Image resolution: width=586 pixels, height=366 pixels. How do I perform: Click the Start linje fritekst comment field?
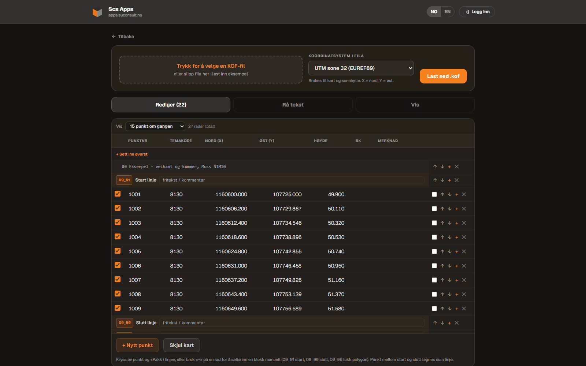(x=292, y=180)
